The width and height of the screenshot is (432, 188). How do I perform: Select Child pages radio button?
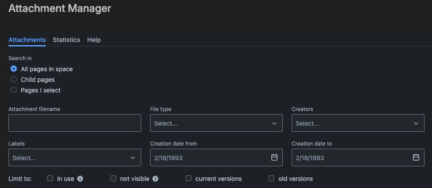[x=14, y=80]
